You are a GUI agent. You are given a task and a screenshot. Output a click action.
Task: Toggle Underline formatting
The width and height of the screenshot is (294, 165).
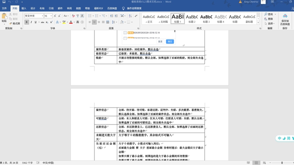(35, 22)
